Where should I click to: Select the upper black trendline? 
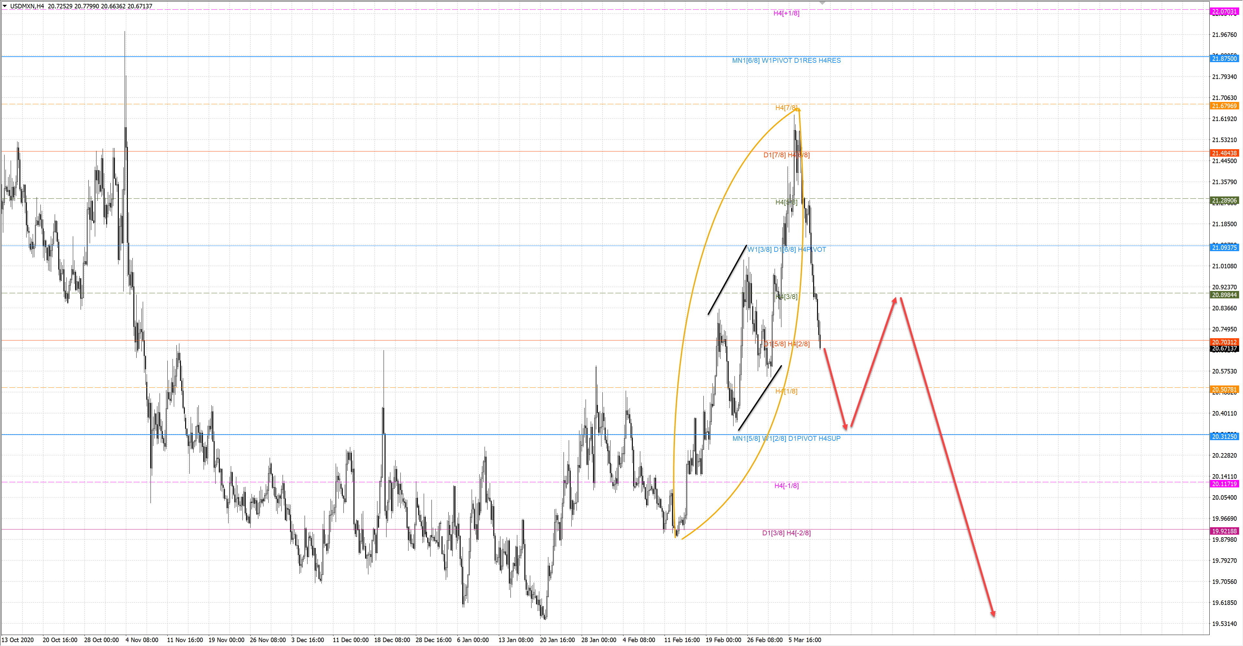point(727,280)
